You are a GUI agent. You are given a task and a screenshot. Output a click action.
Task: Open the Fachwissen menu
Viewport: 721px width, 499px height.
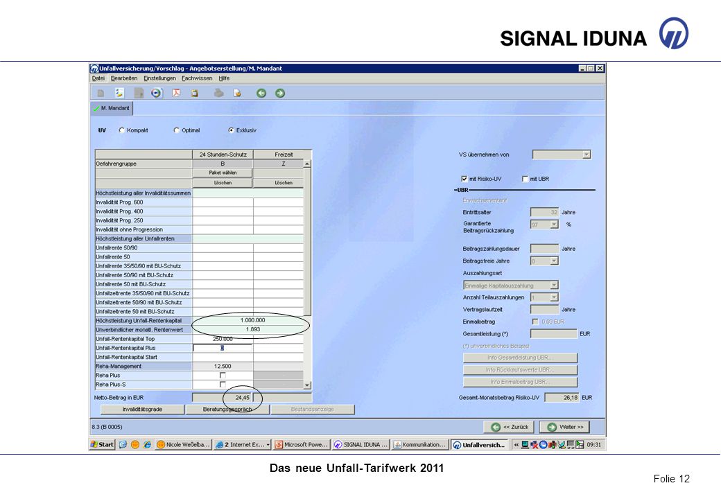pos(197,78)
